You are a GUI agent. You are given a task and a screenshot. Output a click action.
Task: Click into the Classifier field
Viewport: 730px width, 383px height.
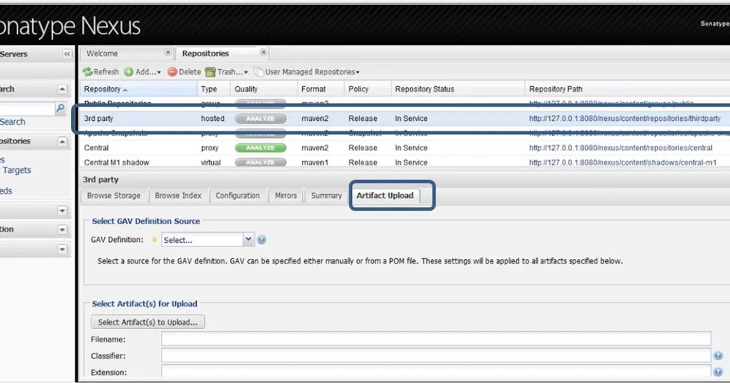pyautogui.click(x=436, y=355)
